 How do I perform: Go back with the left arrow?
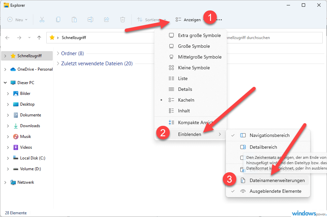(x=7, y=38)
